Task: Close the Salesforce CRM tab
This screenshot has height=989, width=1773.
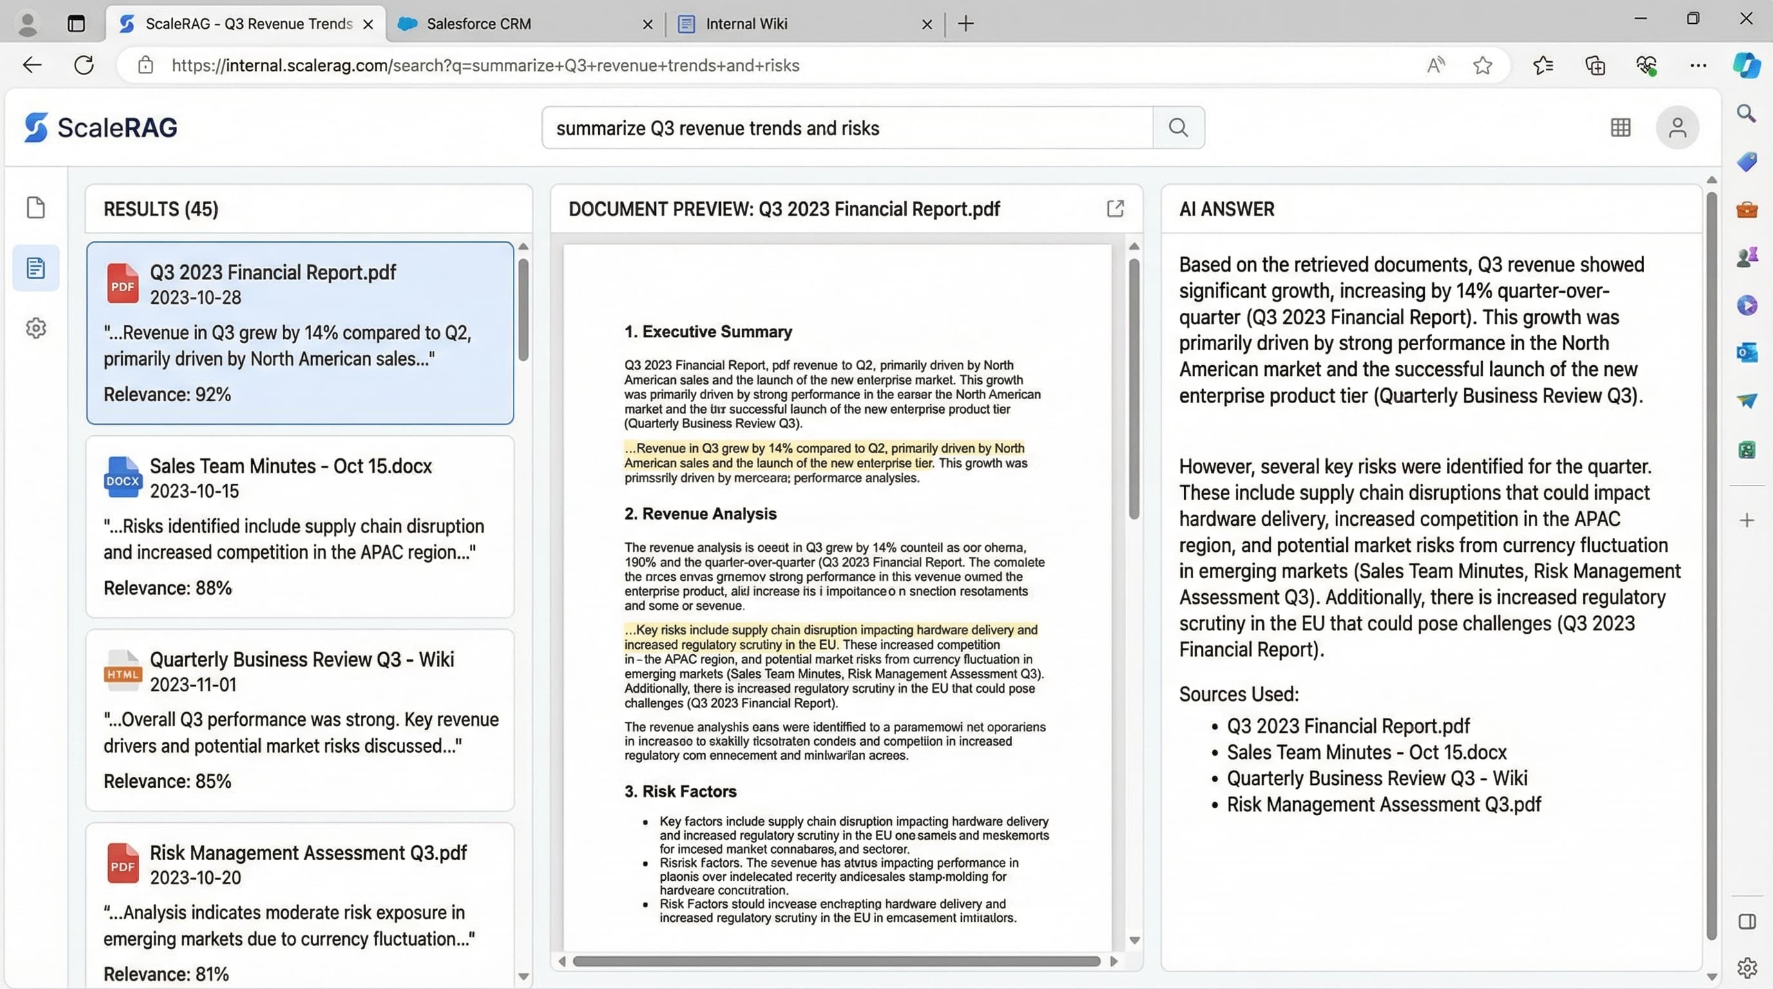Action: [647, 24]
